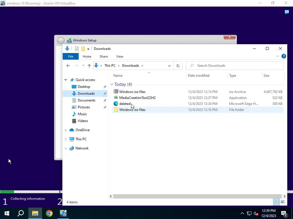
Task: Select the Windows iso files File folder
Action: click(x=198, y=110)
